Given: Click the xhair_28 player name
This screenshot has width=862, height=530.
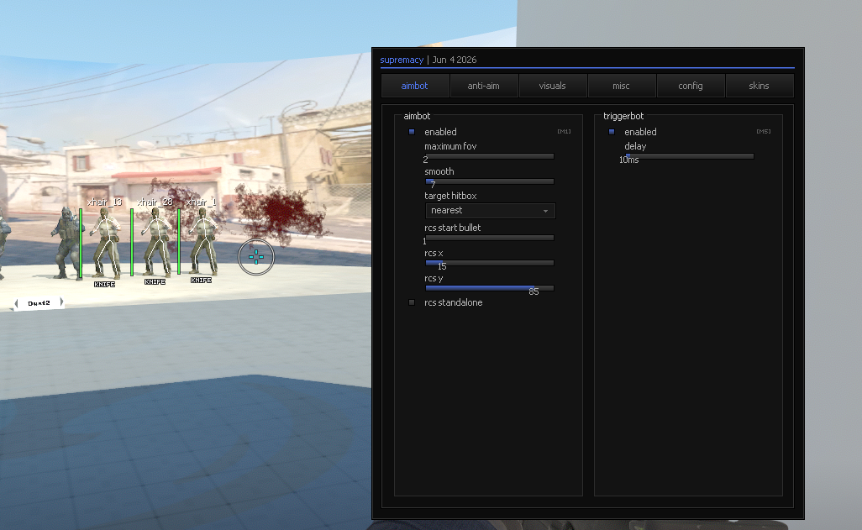Looking at the screenshot, I should pos(155,202).
